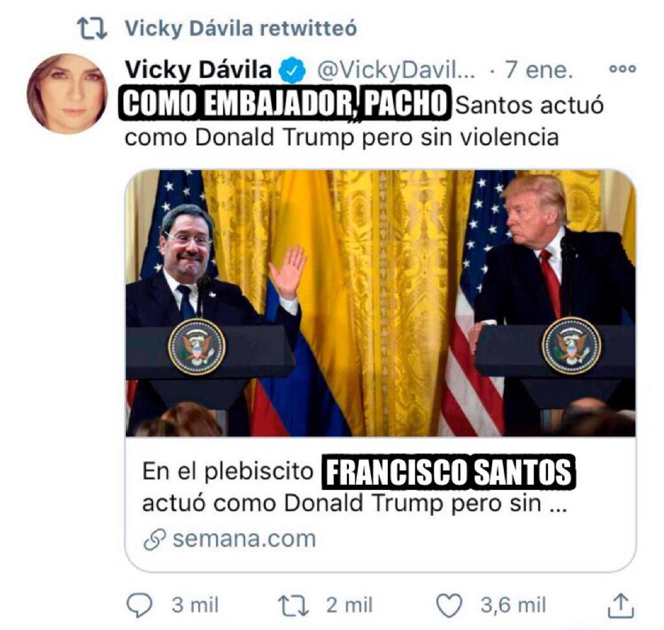
Task: Open the article preview photo
Action: [x=381, y=303]
